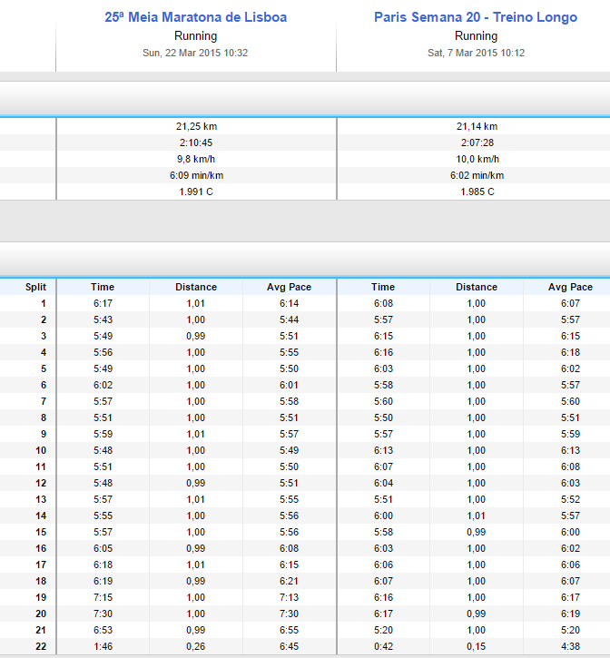Click Paris split 13 avg pace 5:52

click(570, 499)
